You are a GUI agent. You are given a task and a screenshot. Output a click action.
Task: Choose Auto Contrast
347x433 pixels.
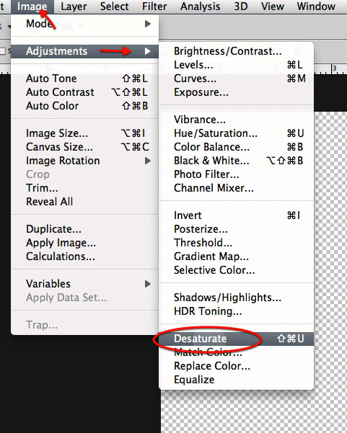click(84, 92)
